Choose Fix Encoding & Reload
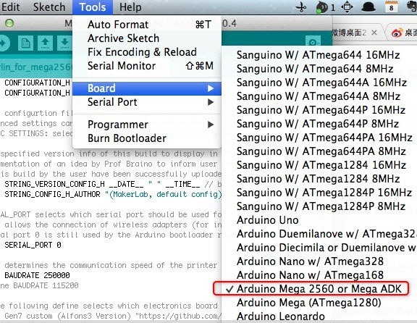Screen dimensions: 417x323 [x=147, y=52]
